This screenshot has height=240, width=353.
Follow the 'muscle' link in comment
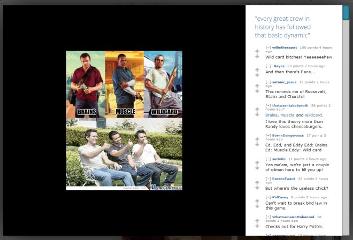287,115
